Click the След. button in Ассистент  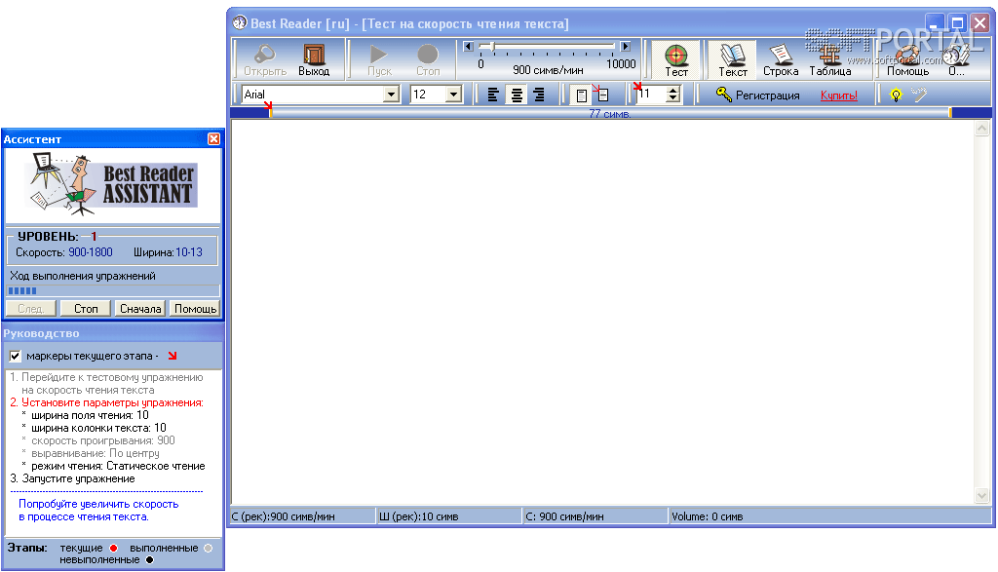(x=30, y=309)
